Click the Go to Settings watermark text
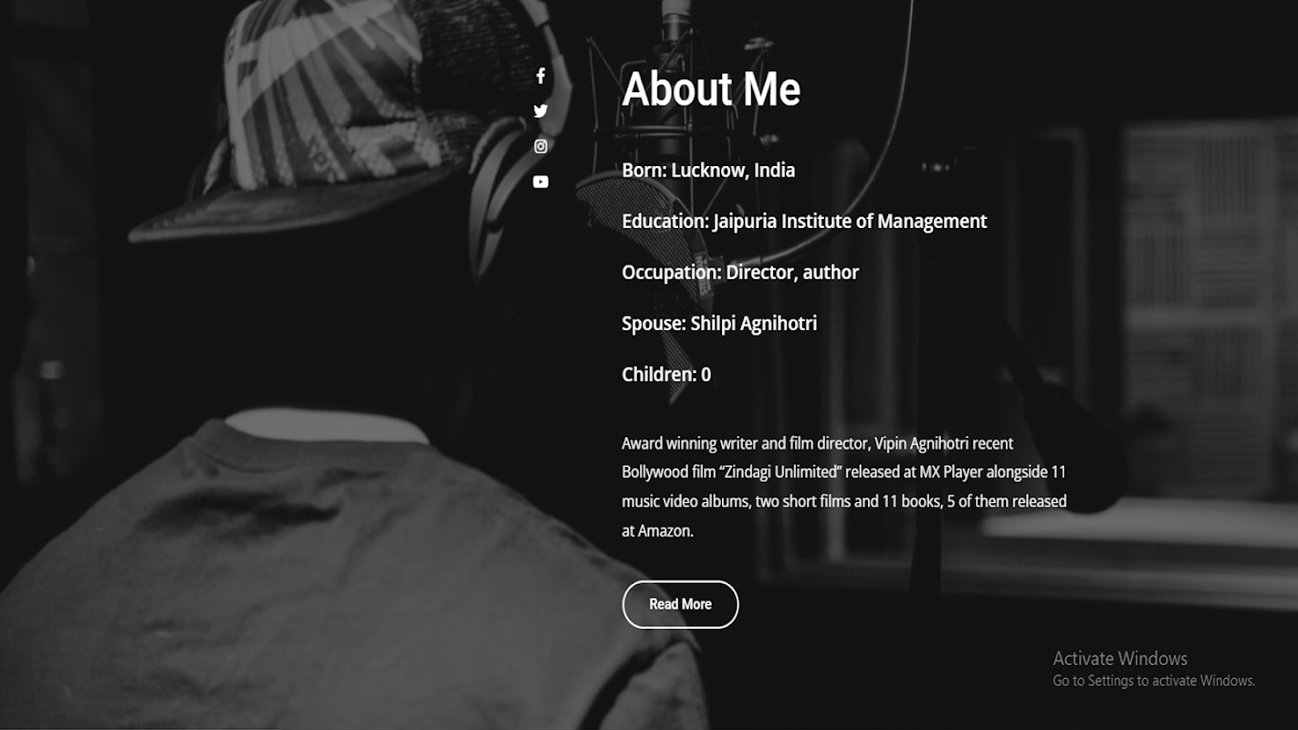 [x=1154, y=681]
